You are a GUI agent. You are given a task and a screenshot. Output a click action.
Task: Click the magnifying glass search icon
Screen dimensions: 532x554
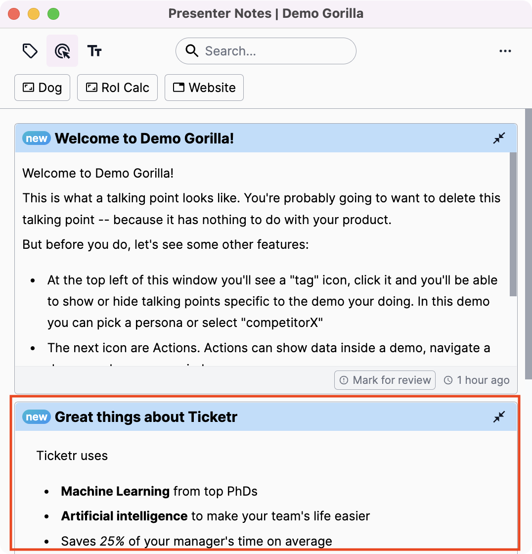[191, 51]
